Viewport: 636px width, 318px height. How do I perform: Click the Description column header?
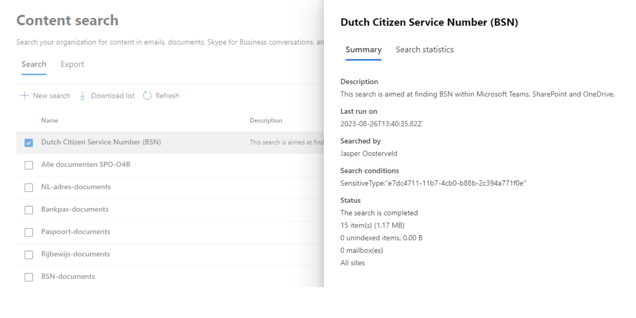coord(266,121)
